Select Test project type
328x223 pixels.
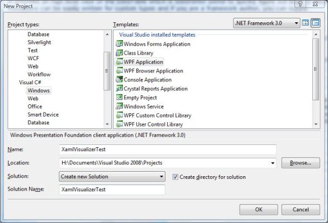click(32, 50)
